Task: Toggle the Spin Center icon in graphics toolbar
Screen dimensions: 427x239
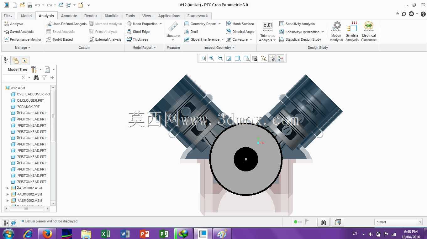Action: click(281, 58)
